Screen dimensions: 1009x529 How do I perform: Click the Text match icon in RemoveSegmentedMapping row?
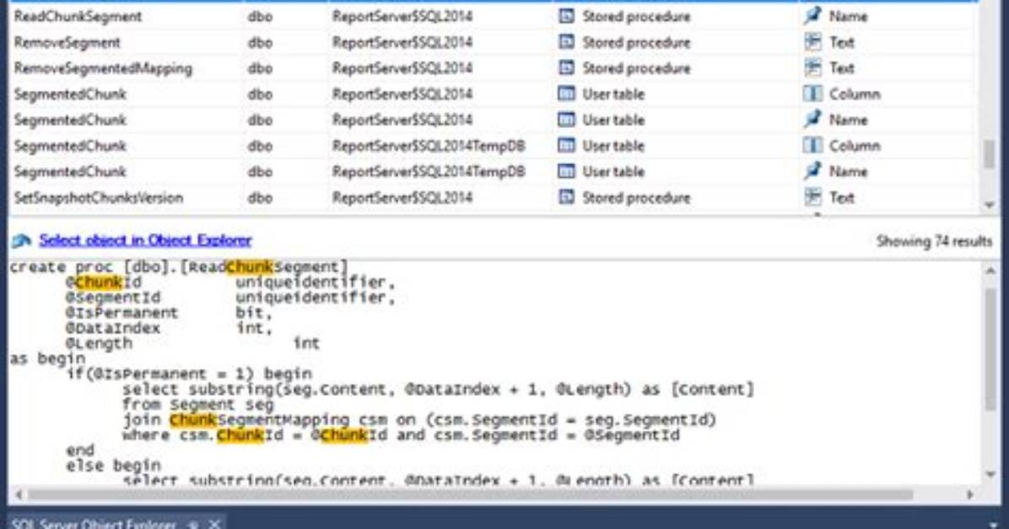coord(812,68)
